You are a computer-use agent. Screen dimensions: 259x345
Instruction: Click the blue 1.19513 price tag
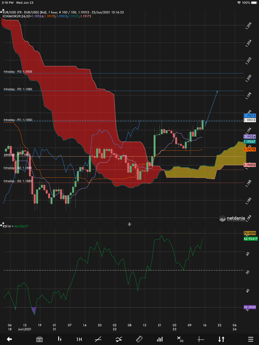pos(250,116)
